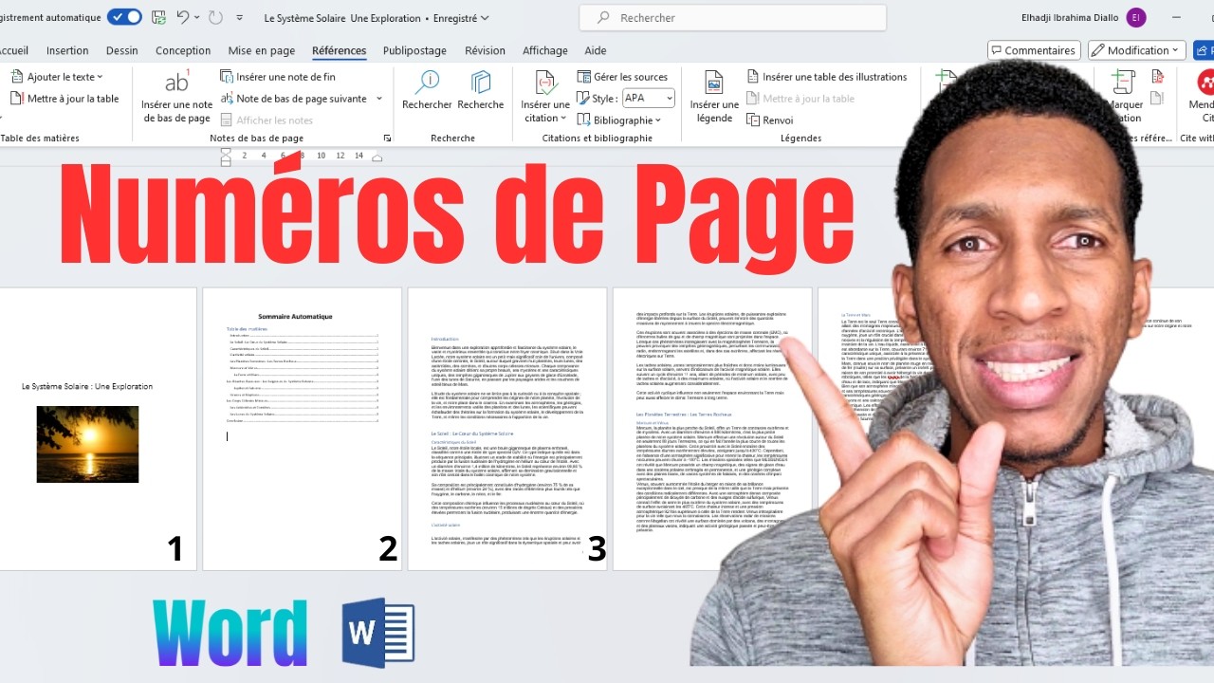1214x683 pixels.
Task: Click the Ajouter le texte icon
Action: (x=16, y=77)
